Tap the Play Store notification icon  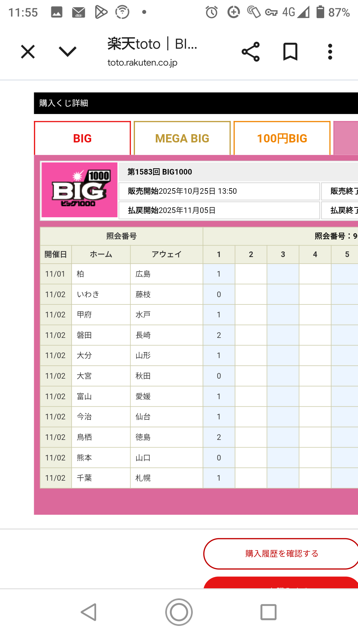(x=101, y=13)
